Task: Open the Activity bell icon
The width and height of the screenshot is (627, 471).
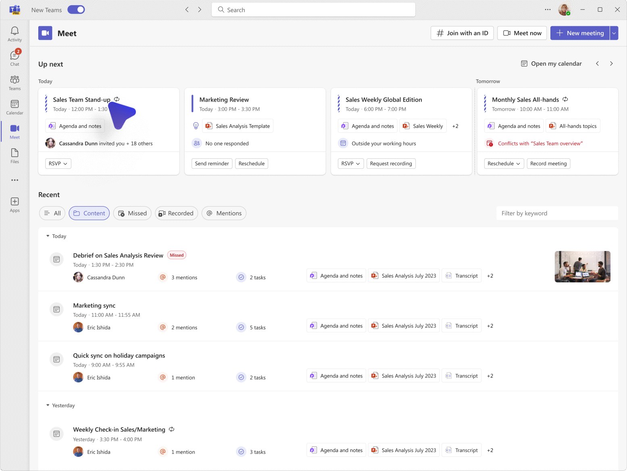Action: (x=15, y=34)
